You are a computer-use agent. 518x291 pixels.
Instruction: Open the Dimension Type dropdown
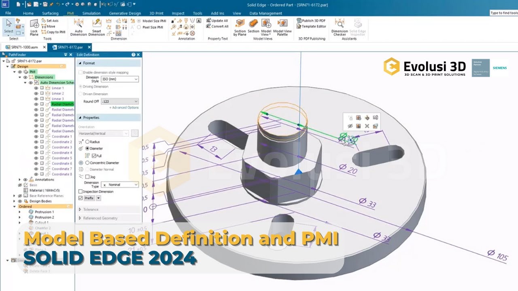119,185
